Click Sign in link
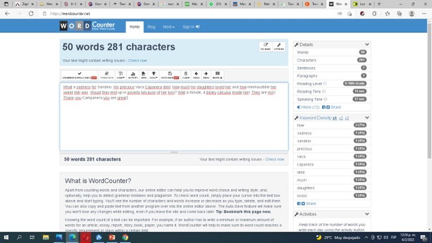The height and width of the screenshot is (243, 432). pos(191,27)
